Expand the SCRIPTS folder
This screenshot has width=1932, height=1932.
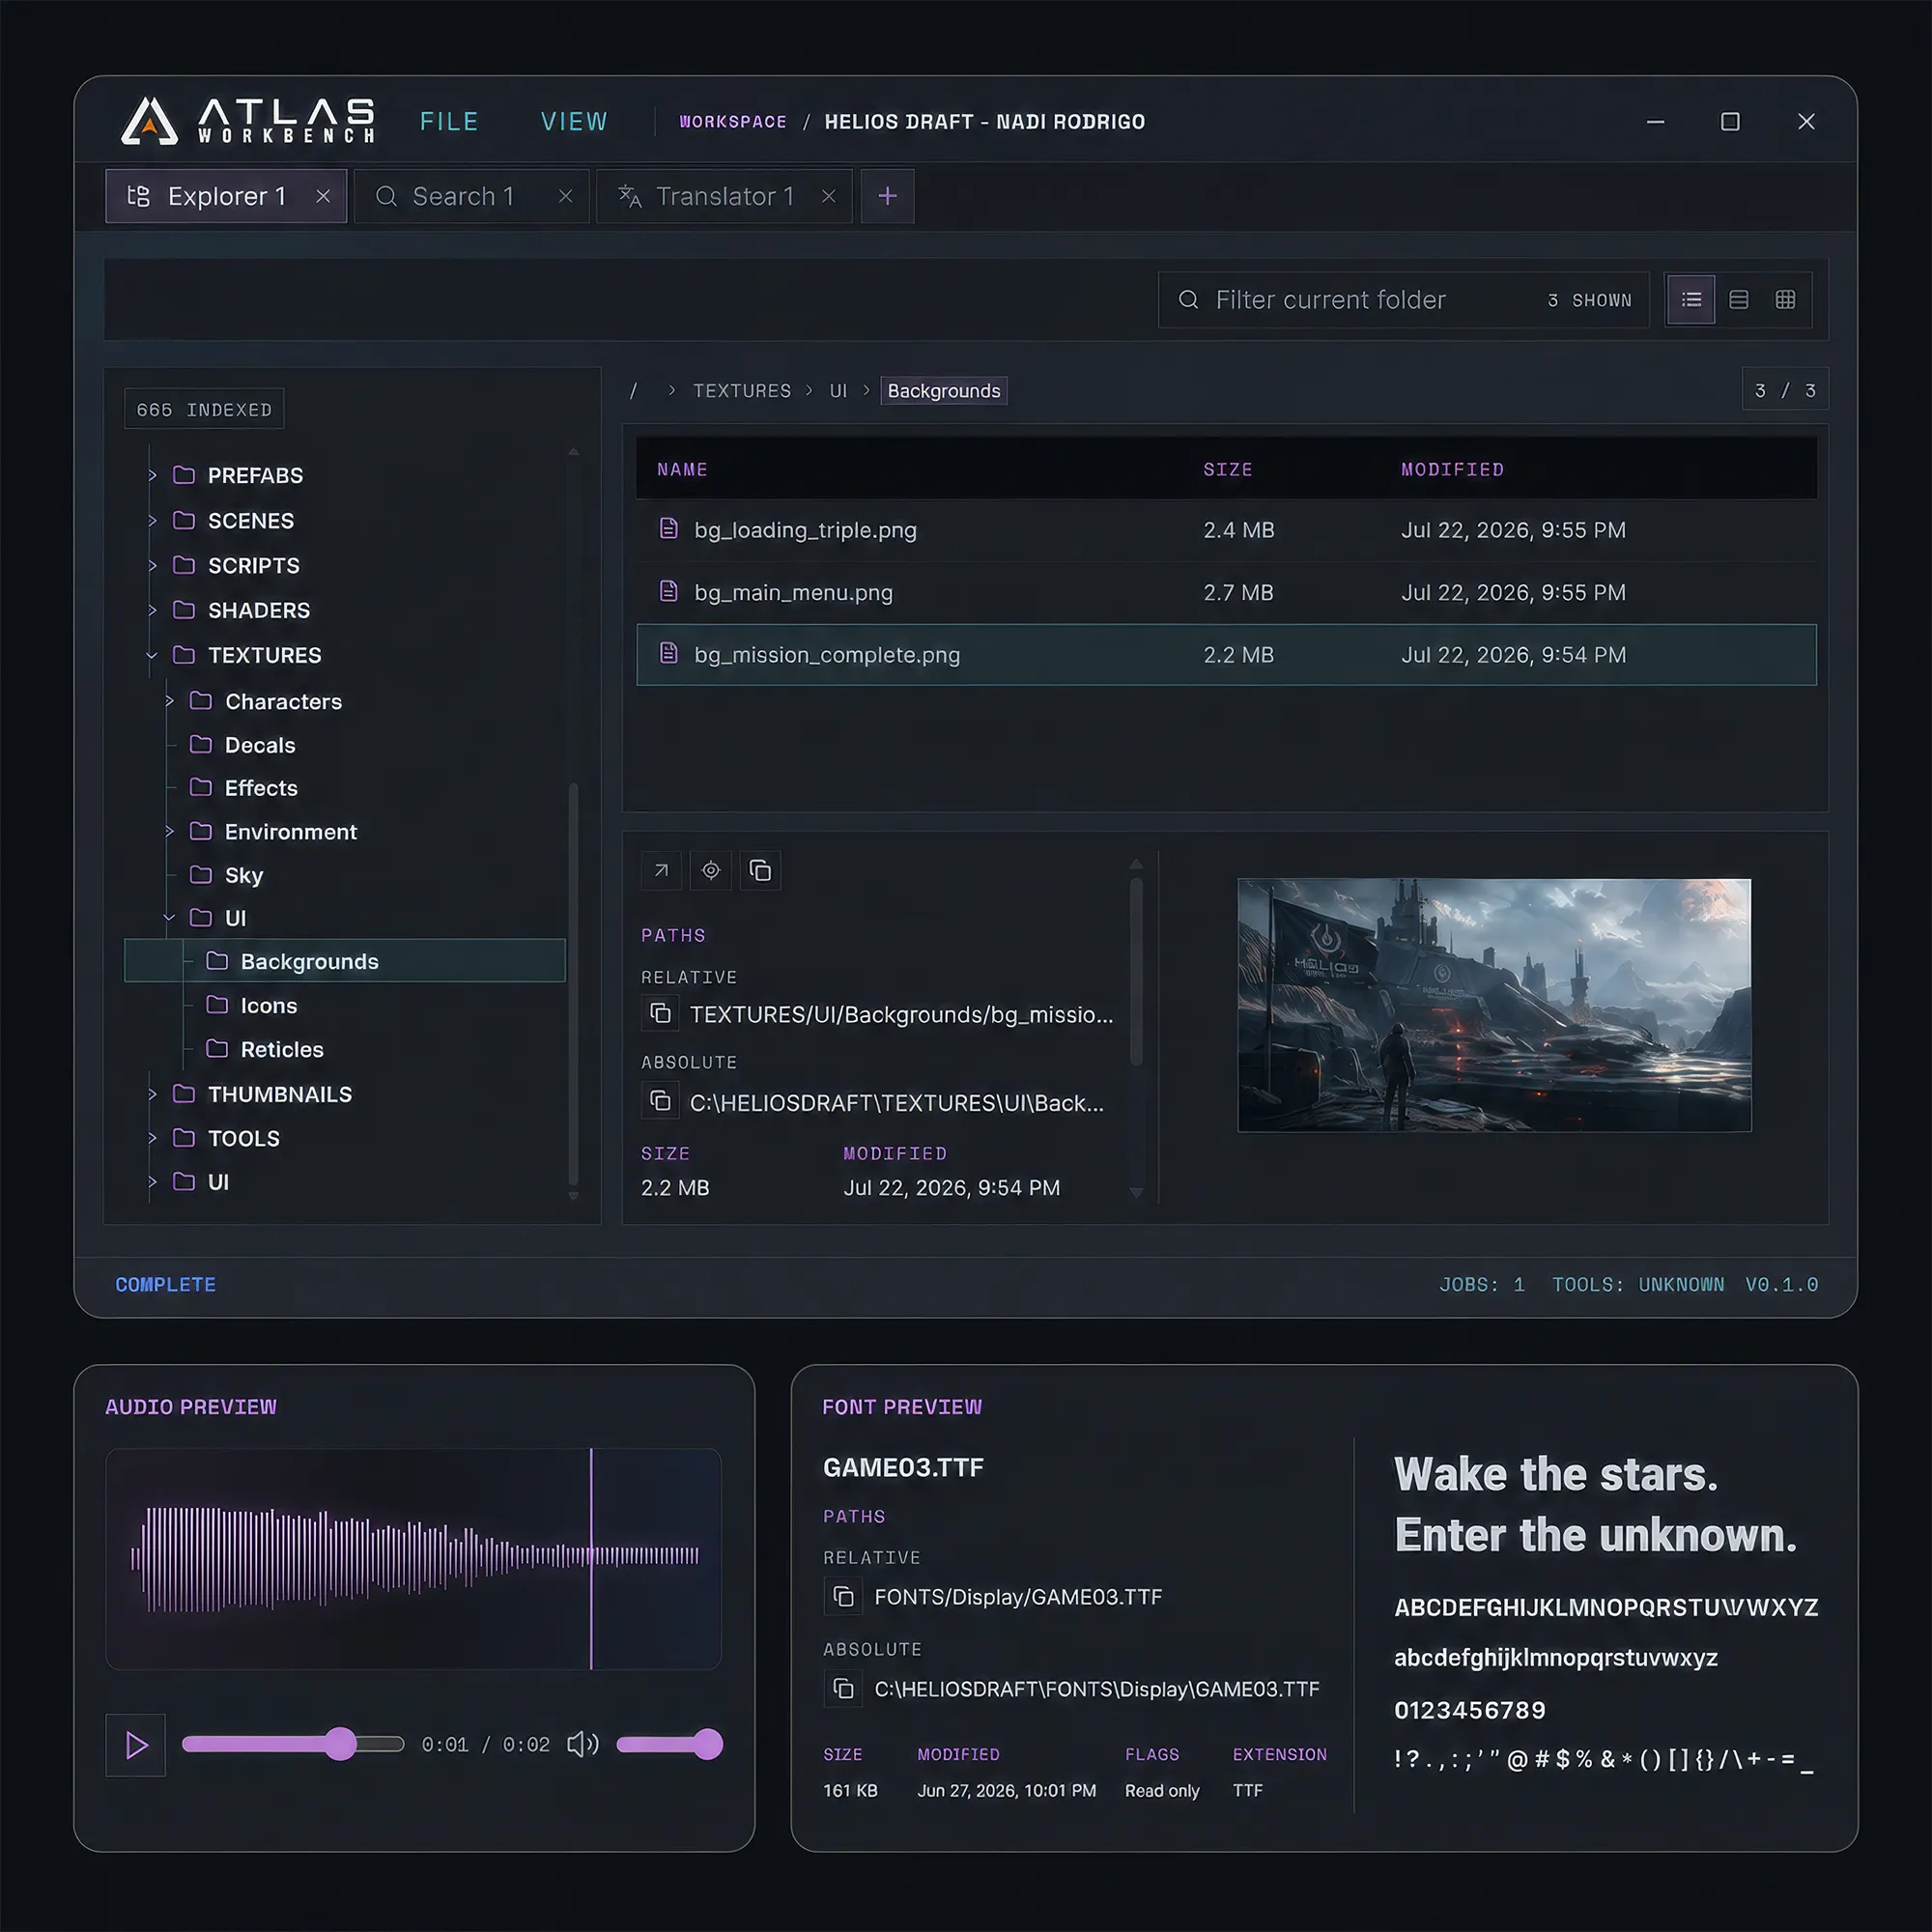tap(152, 565)
